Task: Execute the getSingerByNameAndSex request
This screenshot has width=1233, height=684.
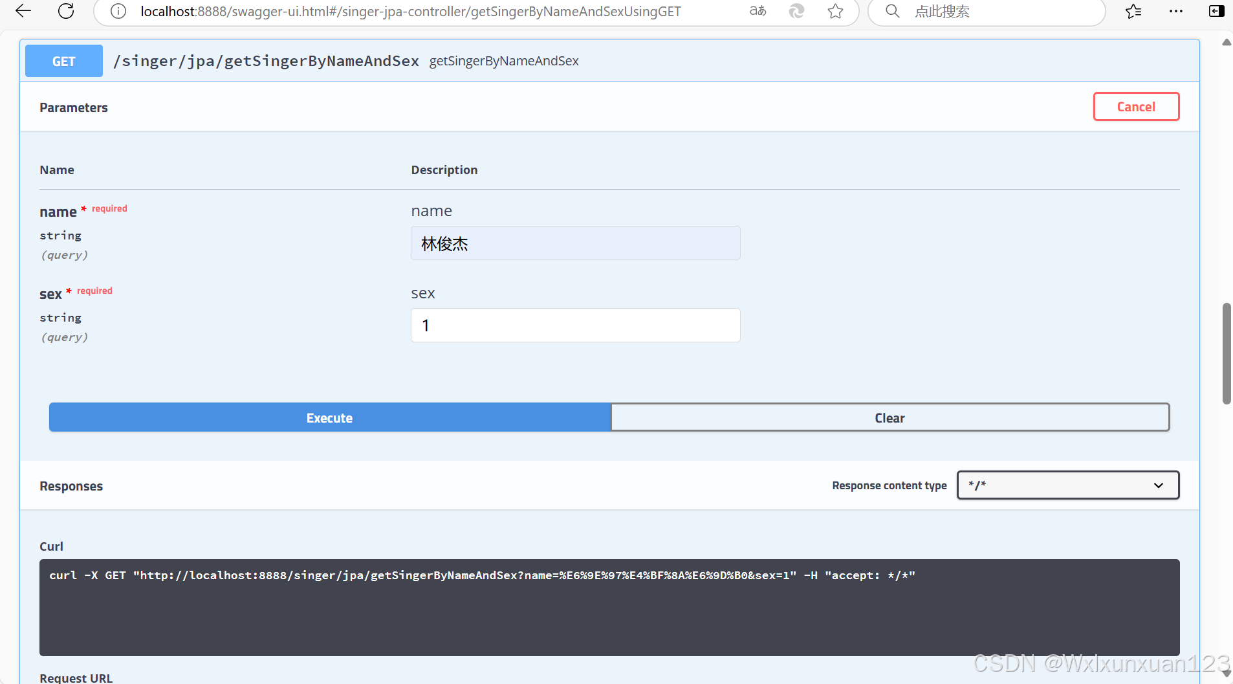Action: pyautogui.click(x=329, y=417)
